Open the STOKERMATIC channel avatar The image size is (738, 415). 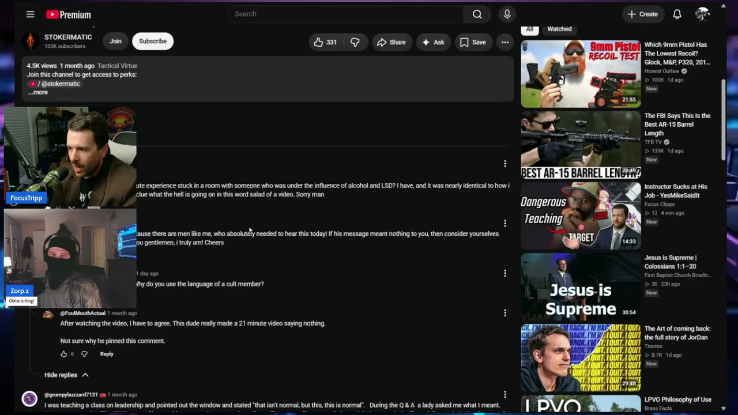coord(30,41)
